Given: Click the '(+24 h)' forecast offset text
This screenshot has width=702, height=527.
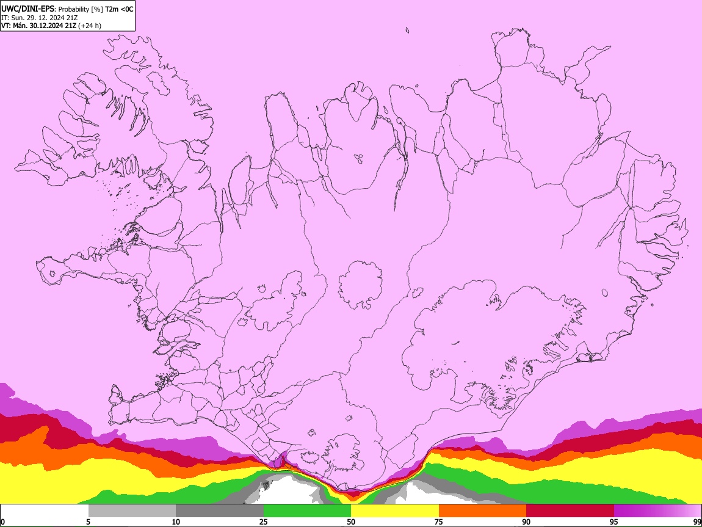Looking at the screenshot, I should [x=90, y=26].
